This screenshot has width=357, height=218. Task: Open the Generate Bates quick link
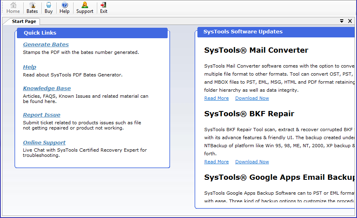click(x=46, y=44)
